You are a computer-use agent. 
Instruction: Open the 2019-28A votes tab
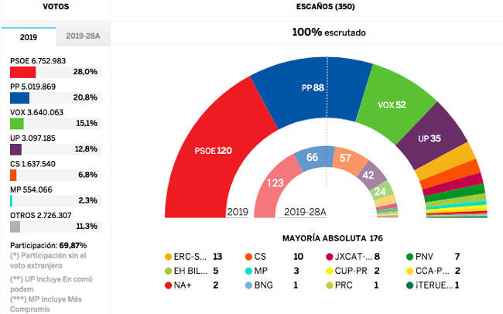[x=84, y=36]
